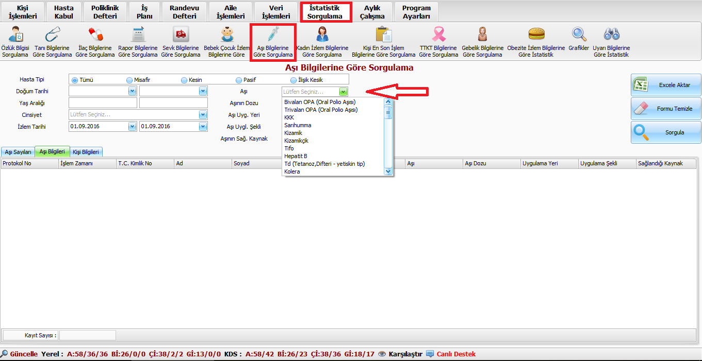The width and height of the screenshot is (702, 361).
Task: Choose Kesin radio button
Action: tap(184, 80)
